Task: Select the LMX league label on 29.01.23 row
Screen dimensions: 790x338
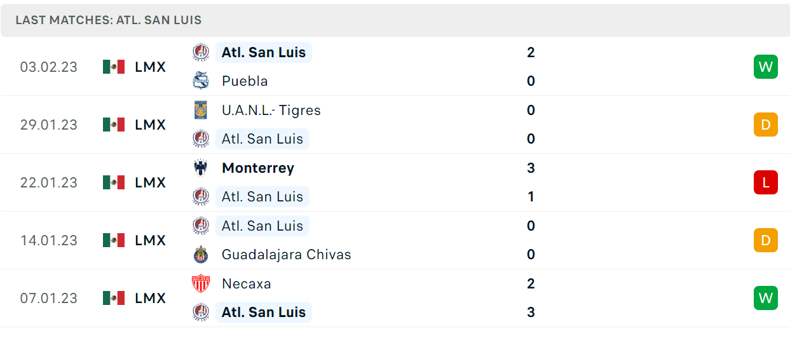Action: point(151,125)
